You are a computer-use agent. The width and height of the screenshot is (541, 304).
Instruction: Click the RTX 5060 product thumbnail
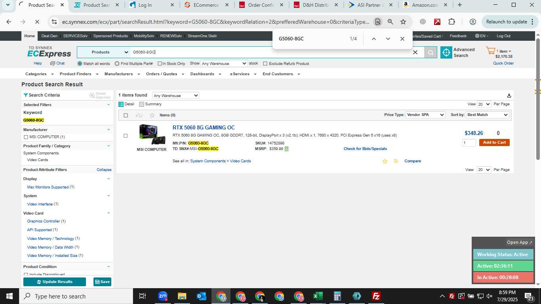coord(152,135)
